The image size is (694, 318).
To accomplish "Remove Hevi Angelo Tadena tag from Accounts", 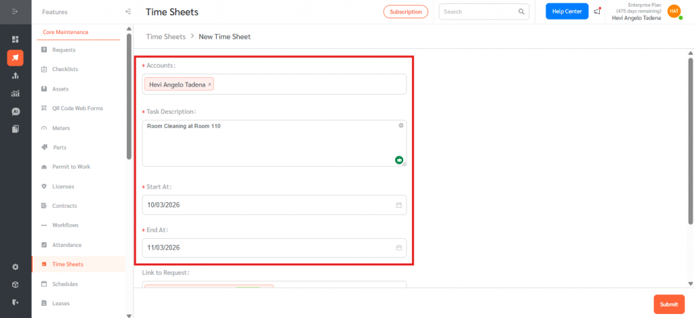I will coord(209,84).
